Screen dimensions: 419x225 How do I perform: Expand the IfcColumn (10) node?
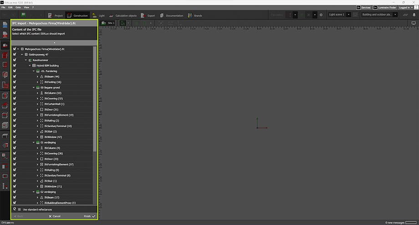pyautogui.click(x=38, y=93)
